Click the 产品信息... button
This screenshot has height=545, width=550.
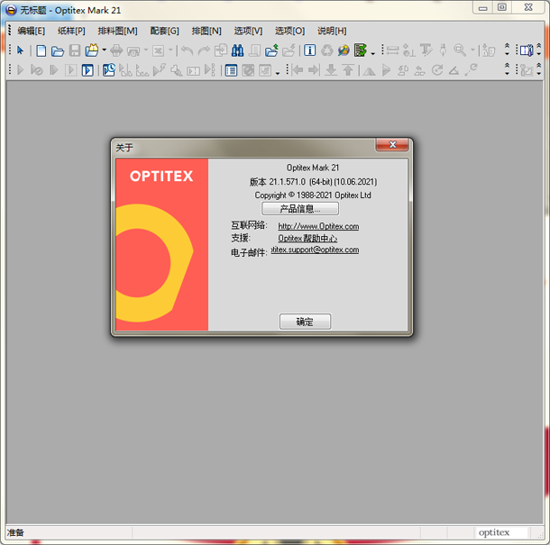point(300,209)
